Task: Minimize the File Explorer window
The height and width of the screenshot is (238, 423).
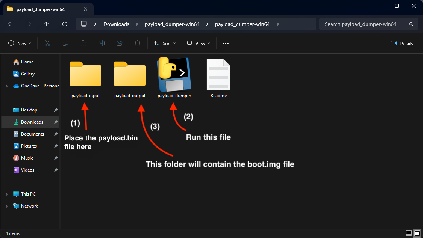Action: (380, 6)
